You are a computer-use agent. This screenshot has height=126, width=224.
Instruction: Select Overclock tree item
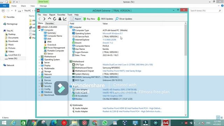coord(52,45)
